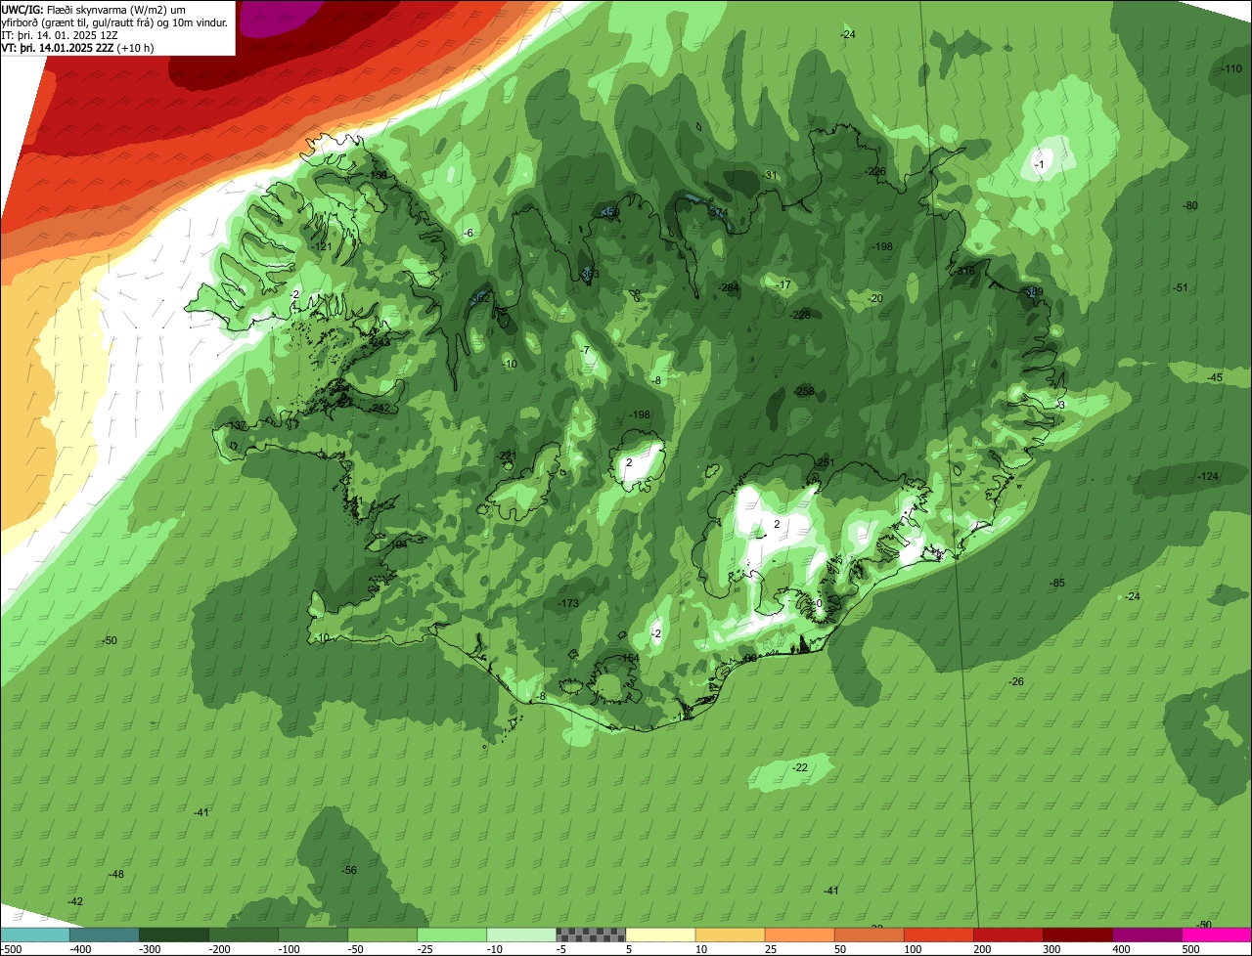Click the checkered -5 to 5 legend swatch
The width and height of the screenshot is (1252, 956).
coord(591,934)
